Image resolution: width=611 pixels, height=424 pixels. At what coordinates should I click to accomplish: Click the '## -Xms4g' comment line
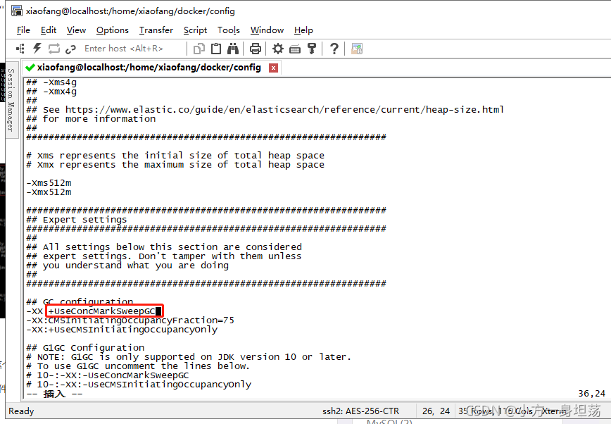tap(51, 82)
